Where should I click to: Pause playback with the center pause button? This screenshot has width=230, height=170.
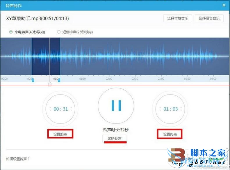click(x=116, y=106)
